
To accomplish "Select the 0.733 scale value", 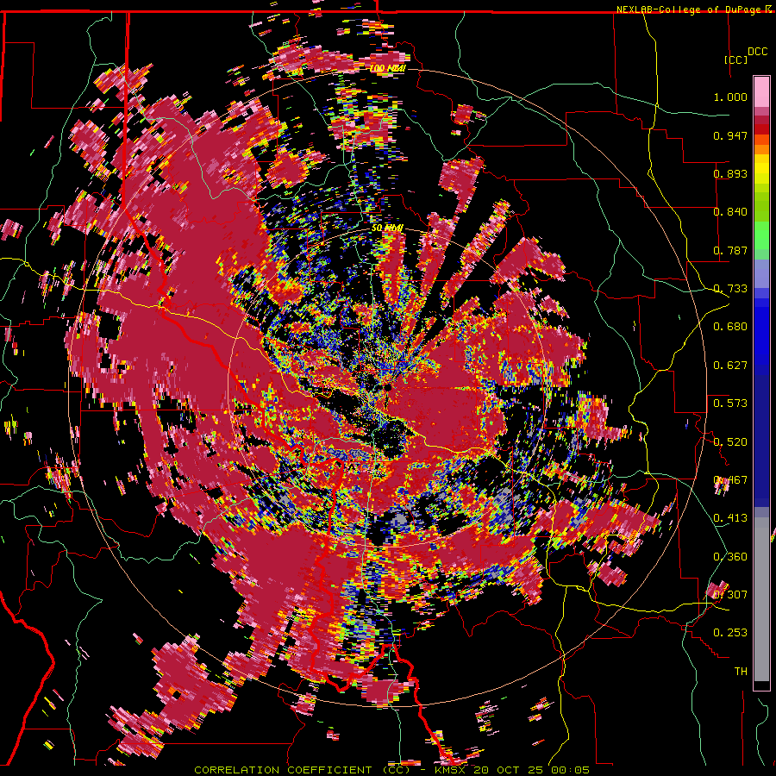I will 730,289.
